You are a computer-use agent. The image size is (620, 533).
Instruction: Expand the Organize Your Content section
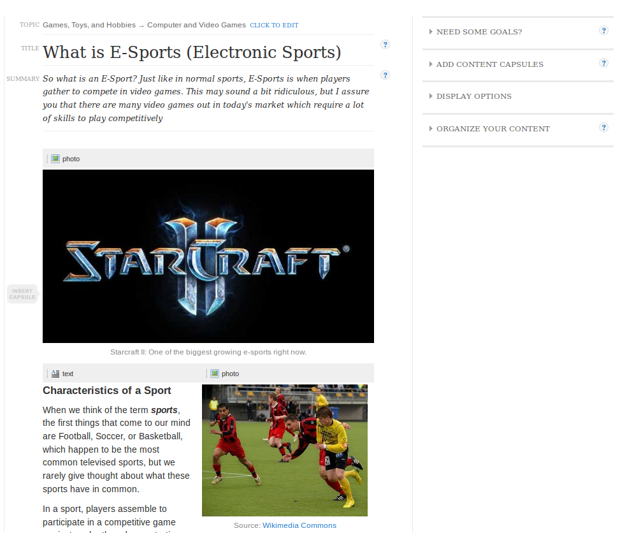(489, 129)
